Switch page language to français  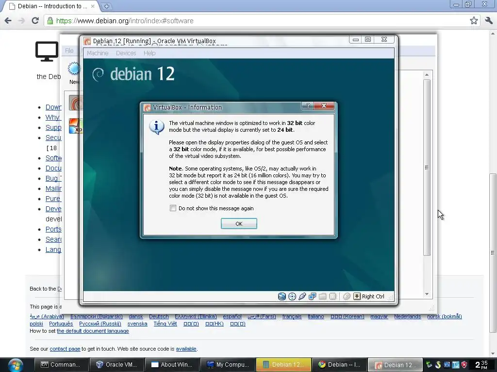292,316
